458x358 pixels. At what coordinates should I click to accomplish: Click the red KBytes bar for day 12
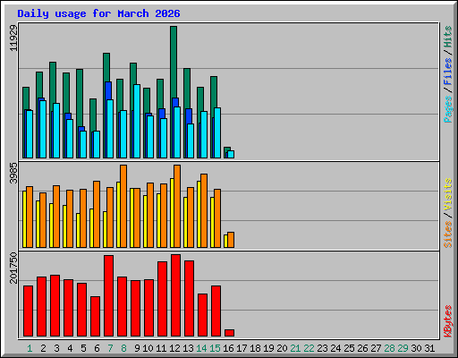pos(175,295)
